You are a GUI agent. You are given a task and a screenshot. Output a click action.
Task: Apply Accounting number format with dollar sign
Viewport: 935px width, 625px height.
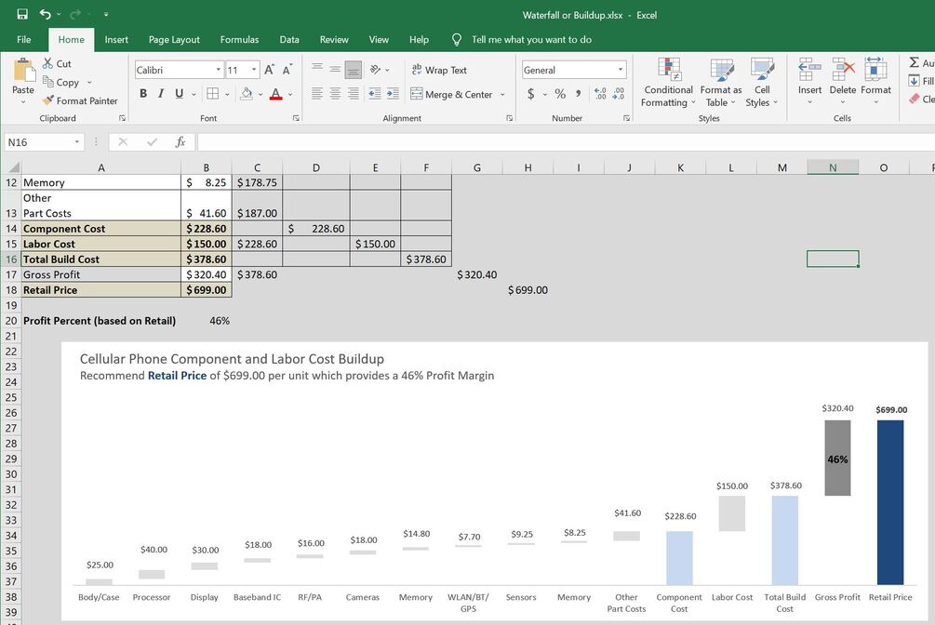pyautogui.click(x=530, y=94)
